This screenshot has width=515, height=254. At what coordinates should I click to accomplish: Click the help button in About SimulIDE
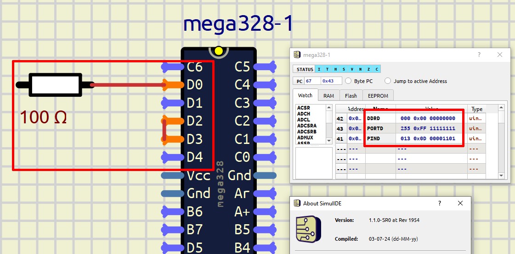[440, 203]
